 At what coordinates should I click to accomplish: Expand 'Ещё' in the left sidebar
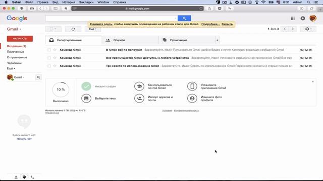pos(11,68)
